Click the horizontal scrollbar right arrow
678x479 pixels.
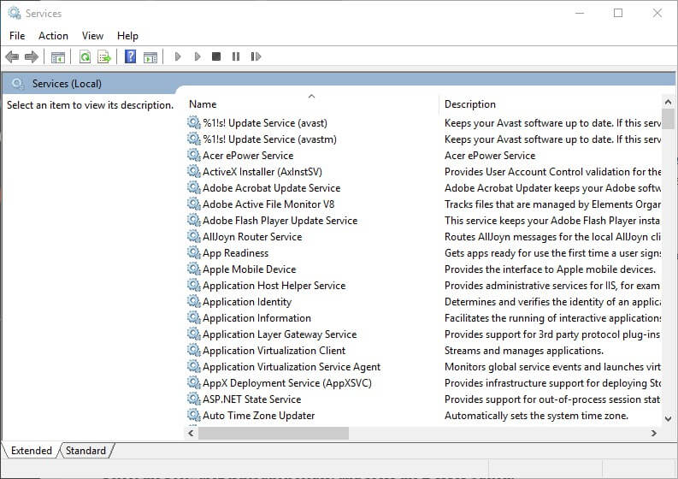pyautogui.click(x=654, y=433)
